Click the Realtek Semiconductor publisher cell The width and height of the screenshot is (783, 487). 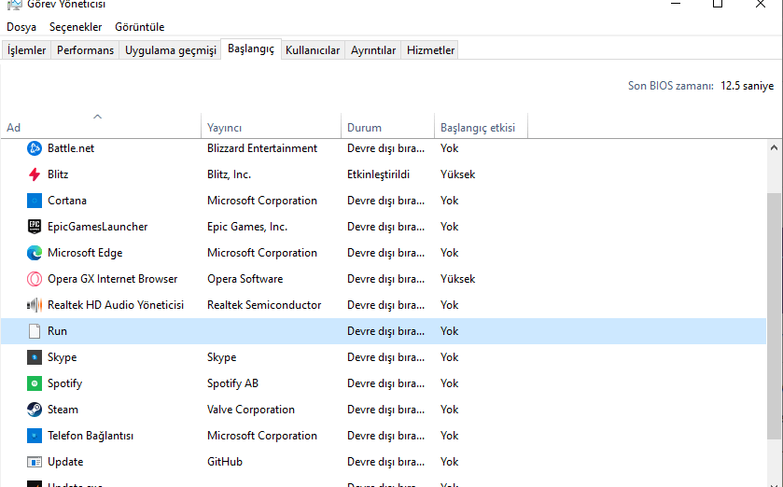tap(264, 305)
